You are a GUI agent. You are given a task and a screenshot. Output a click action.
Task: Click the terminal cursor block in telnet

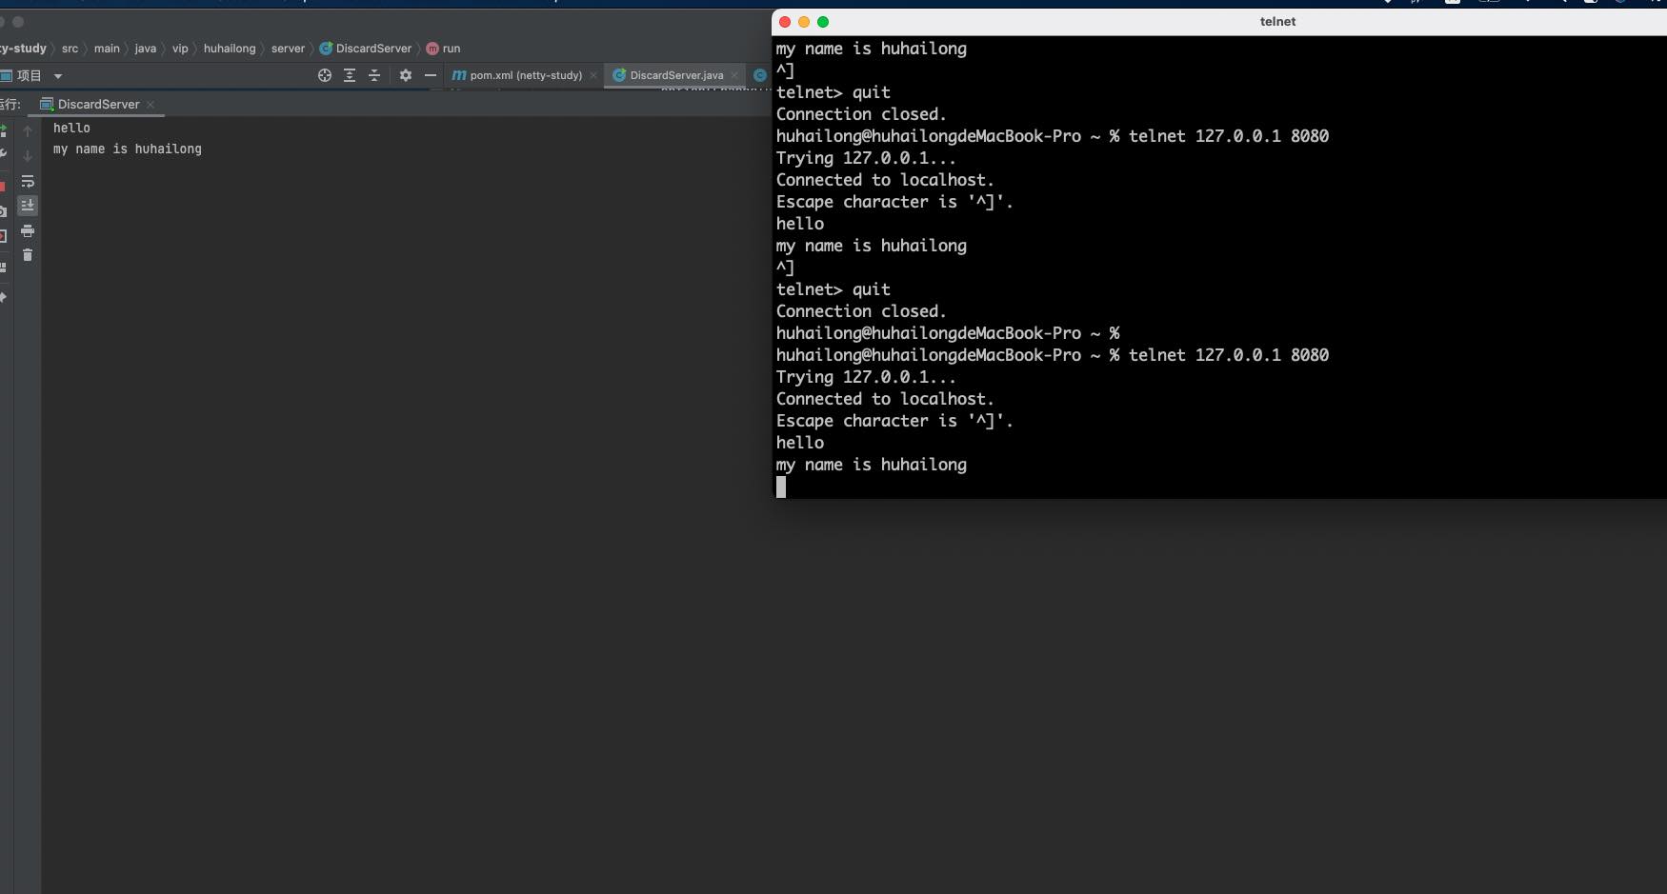click(781, 487)
